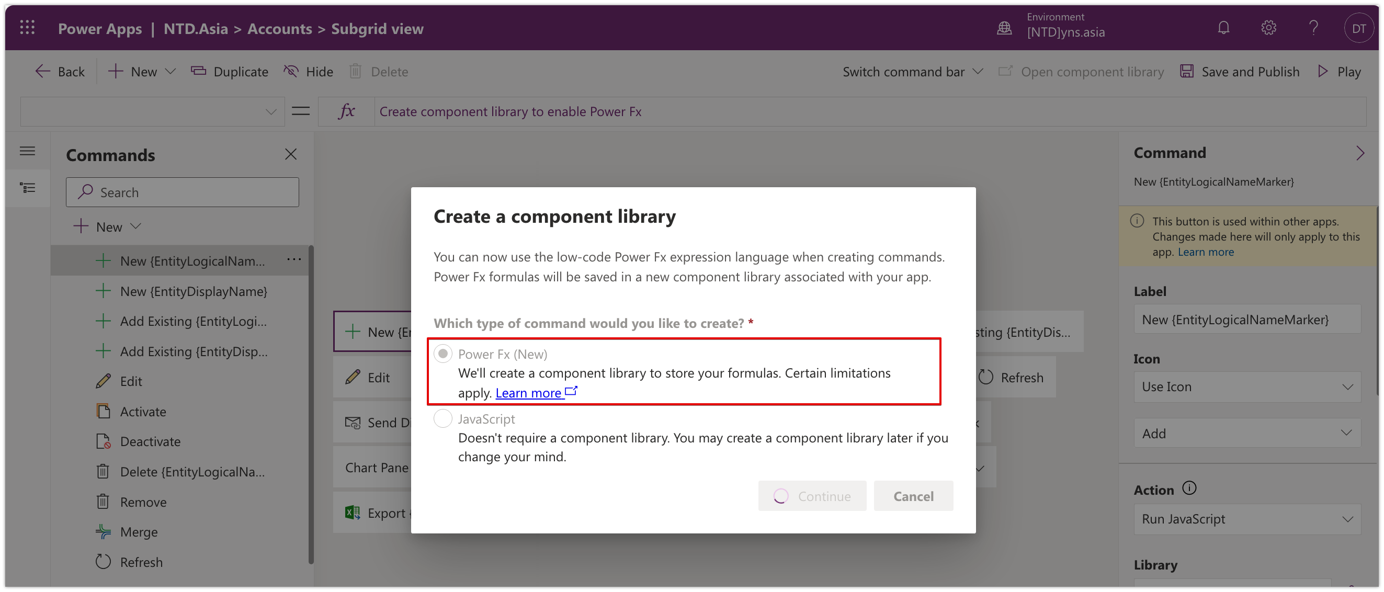Image resolution: width=1384 pixels, height=592 pixels.
Task: Click the help question mark icon
Action: click(x=1313, y=28)
